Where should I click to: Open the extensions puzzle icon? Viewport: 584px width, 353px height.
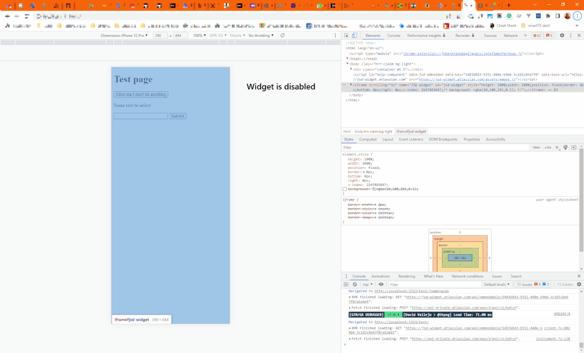(548, 16)
